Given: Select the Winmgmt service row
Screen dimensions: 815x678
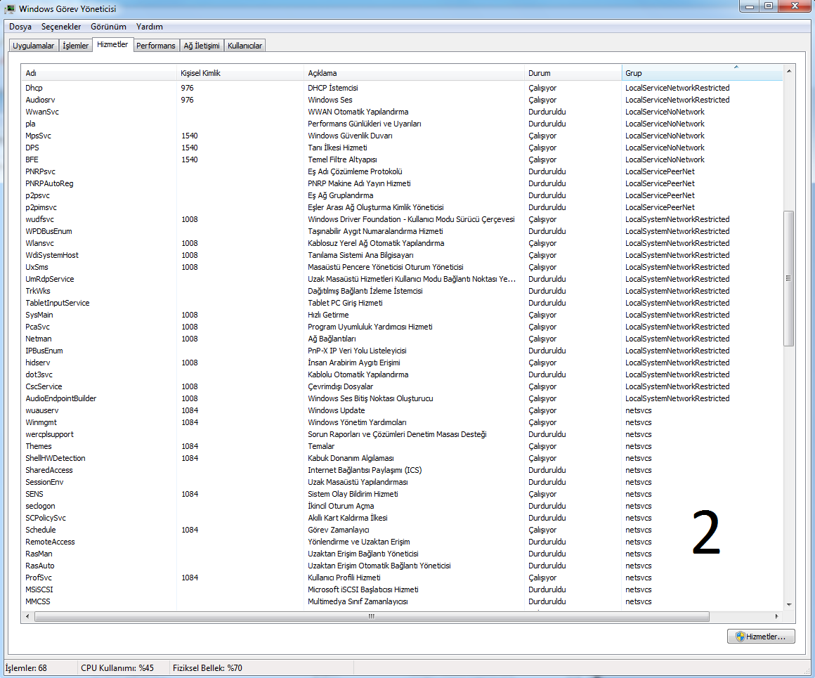Looking at the screenshot, I should [x=402, y=423].
